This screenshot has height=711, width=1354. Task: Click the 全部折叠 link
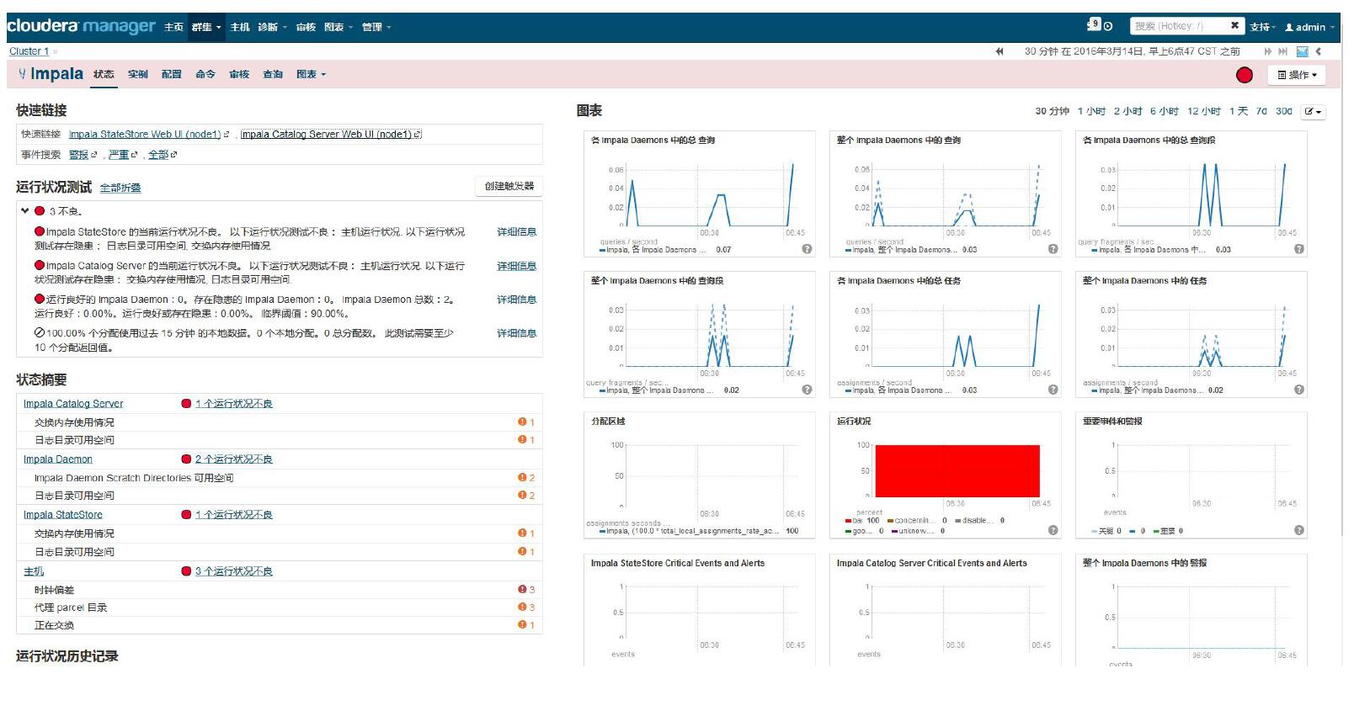click(x=120, y=188)
